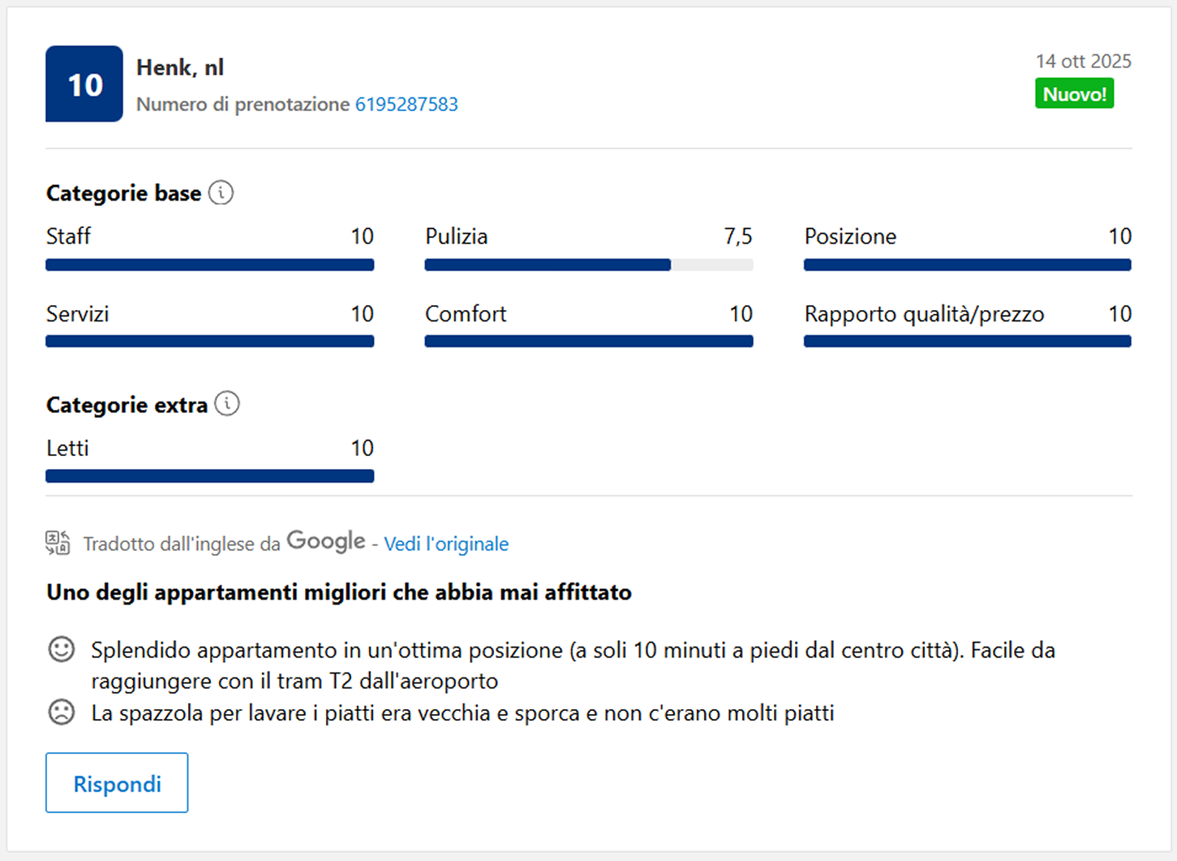
Task: Click the Letti rating bar
Action: pyautogui.click(x=210, y=476)
